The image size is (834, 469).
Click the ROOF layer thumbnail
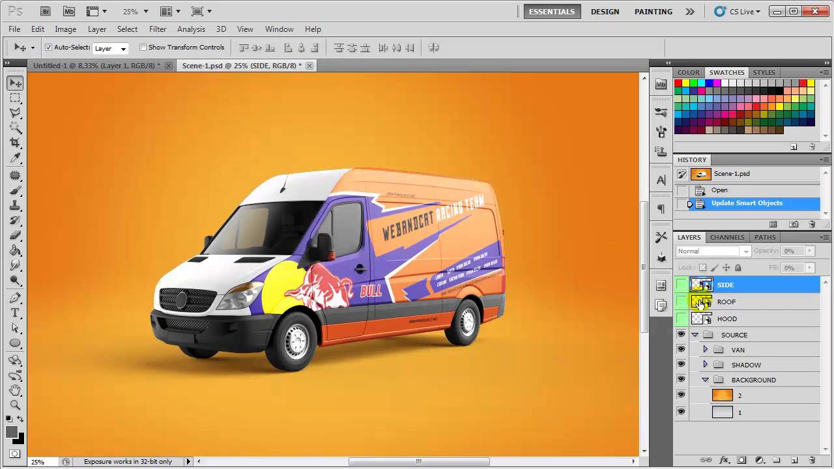point(701,302)
